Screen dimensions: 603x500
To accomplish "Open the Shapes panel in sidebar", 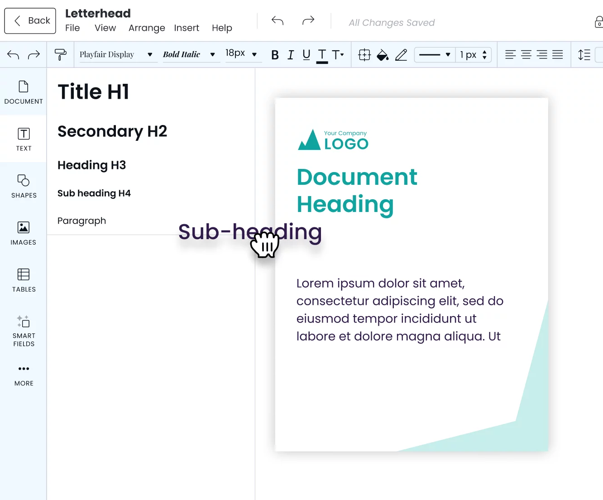I will [x=24, y=186].
